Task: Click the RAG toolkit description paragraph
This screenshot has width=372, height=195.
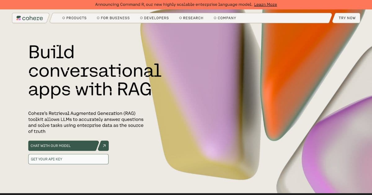Action: pos(86,122)
